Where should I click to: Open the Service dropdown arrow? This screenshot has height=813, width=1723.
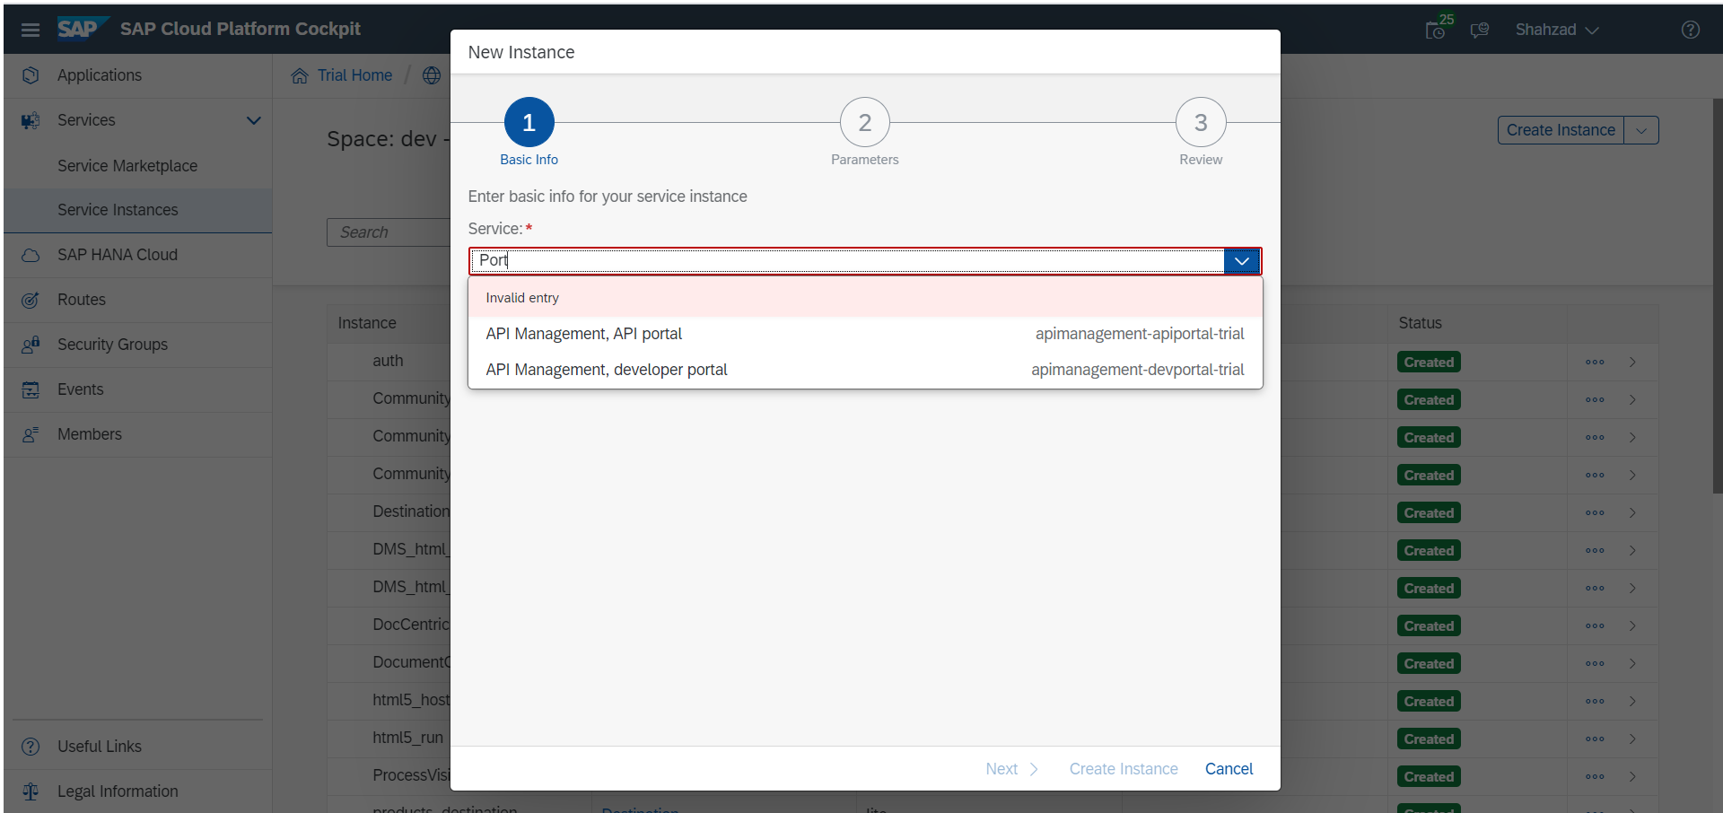(x=1241, y=260)
